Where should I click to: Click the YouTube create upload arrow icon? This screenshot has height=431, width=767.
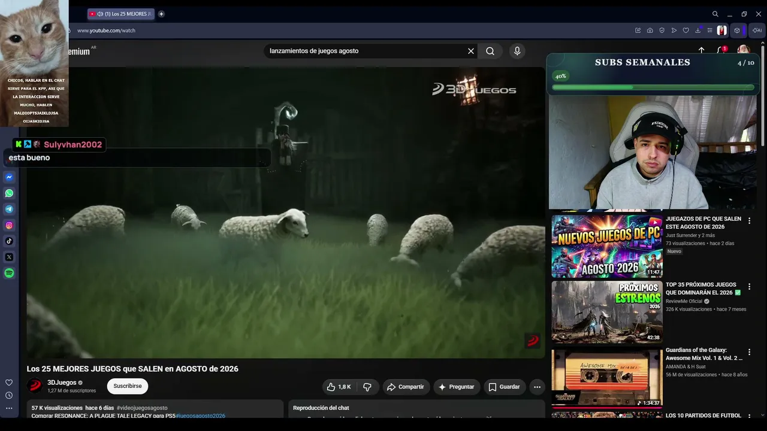(702, 51)
